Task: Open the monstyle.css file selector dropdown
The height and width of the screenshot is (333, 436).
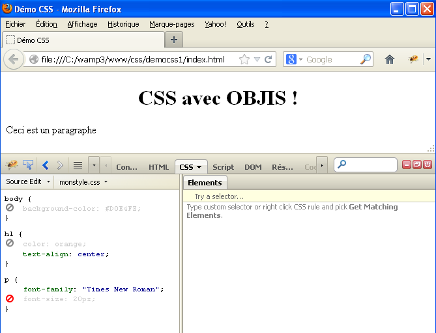Action: [x=83, y=182]
